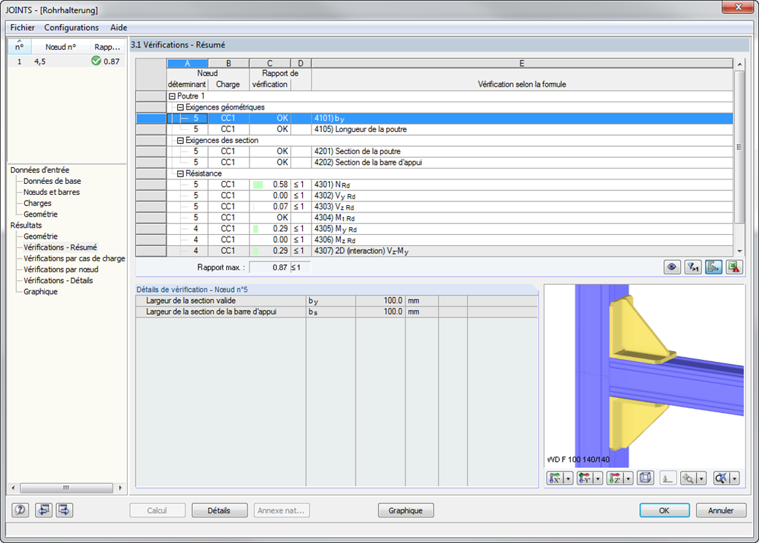This screenshot has width=759, height=543.
Task: Set view along the Z' axis
Action: click(x=615, y=479)
